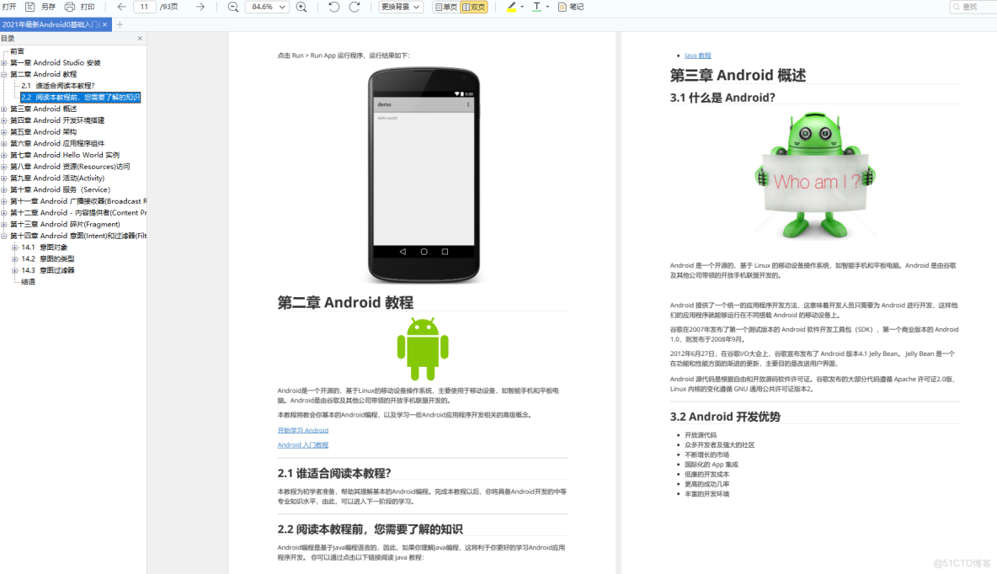
Task: Close the Android document tab
Action: [x=105, y=24]
